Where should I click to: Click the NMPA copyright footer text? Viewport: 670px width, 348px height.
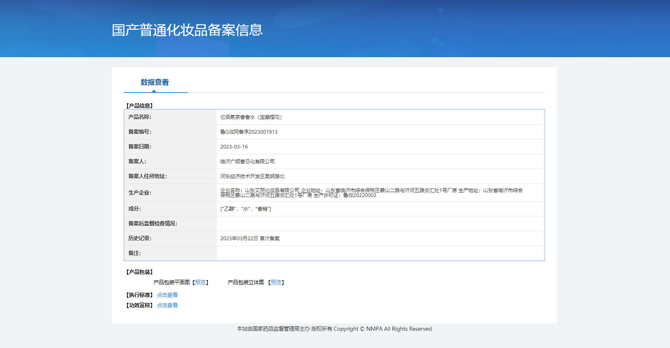tap(334, 329)
